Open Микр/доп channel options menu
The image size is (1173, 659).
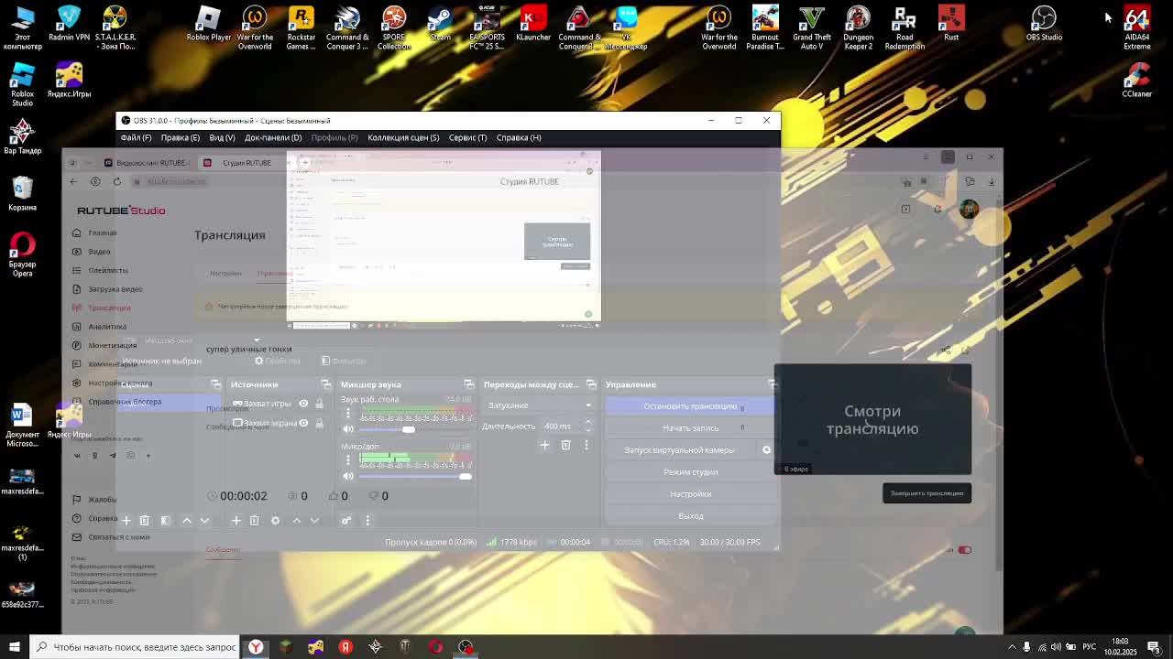pos(348,459)
